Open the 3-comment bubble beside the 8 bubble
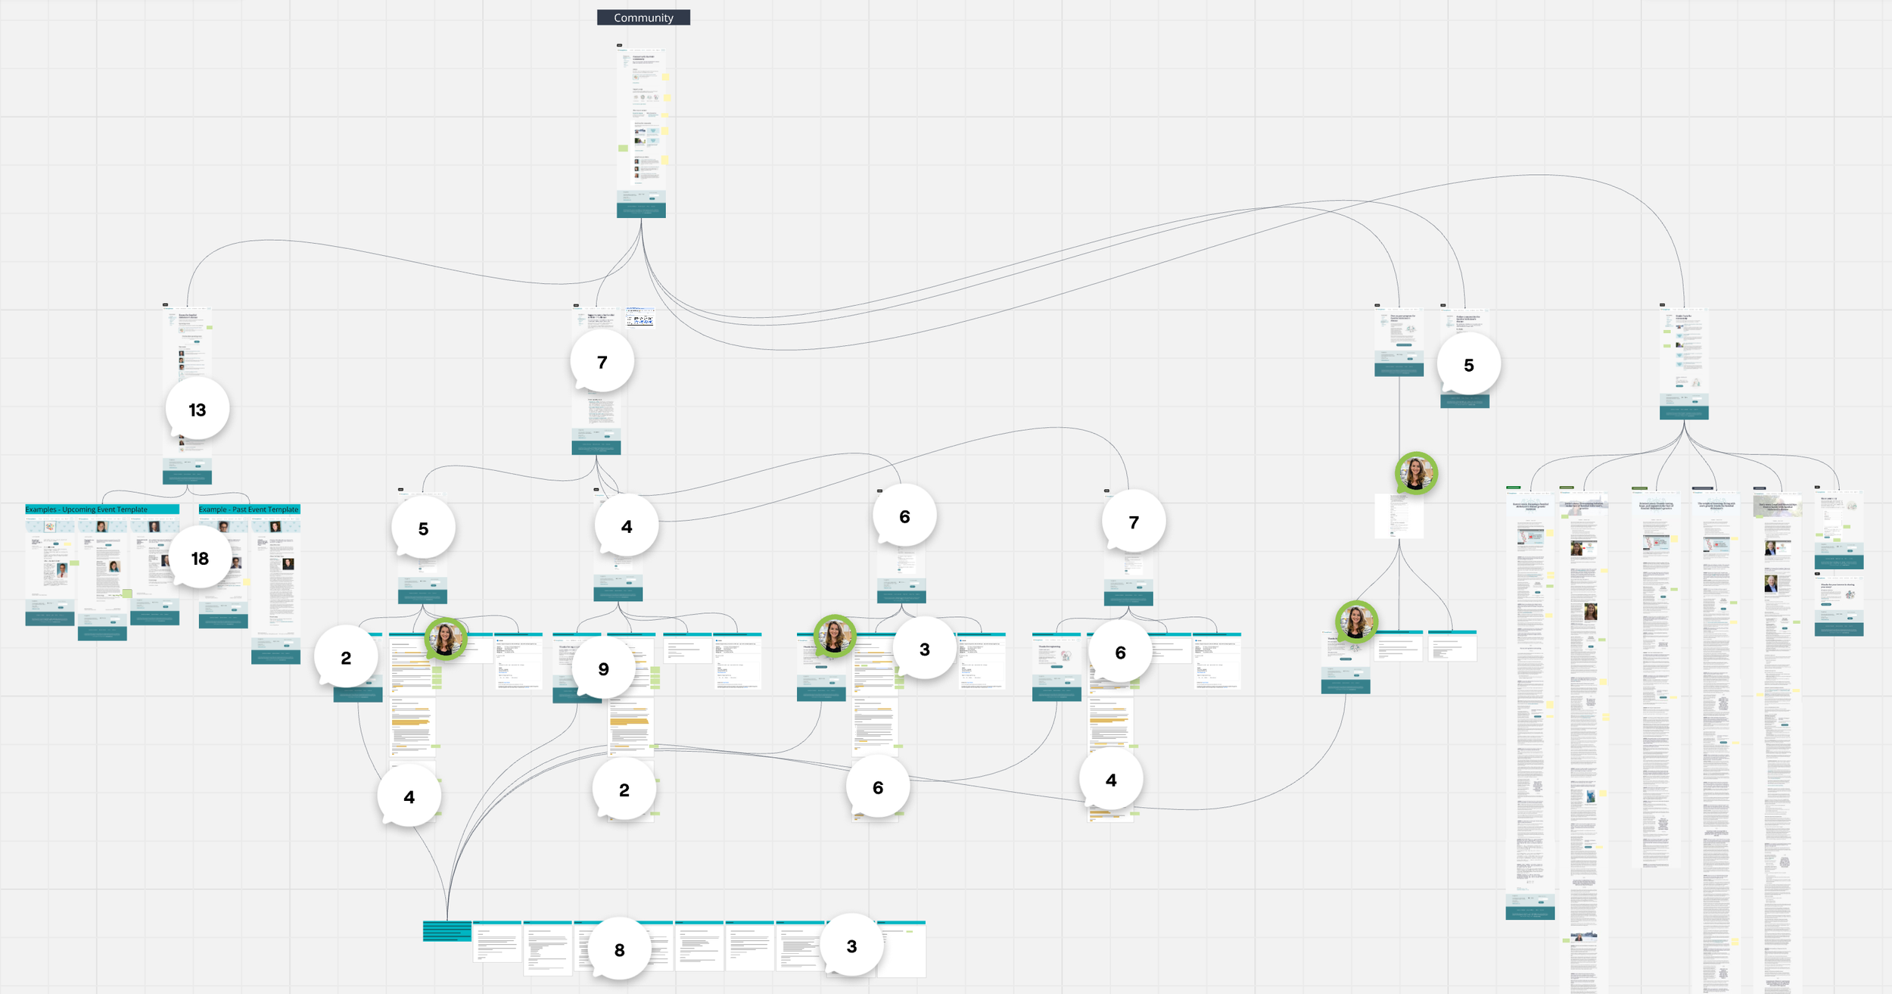The image size is (1892, 994). (851, 946)
